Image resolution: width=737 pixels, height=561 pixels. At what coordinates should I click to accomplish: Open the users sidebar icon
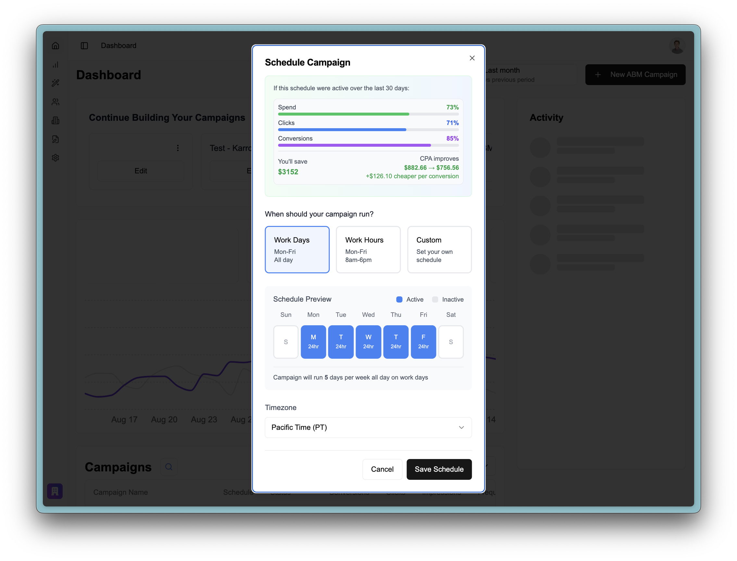pyautogui.click(x=56, y=102)
